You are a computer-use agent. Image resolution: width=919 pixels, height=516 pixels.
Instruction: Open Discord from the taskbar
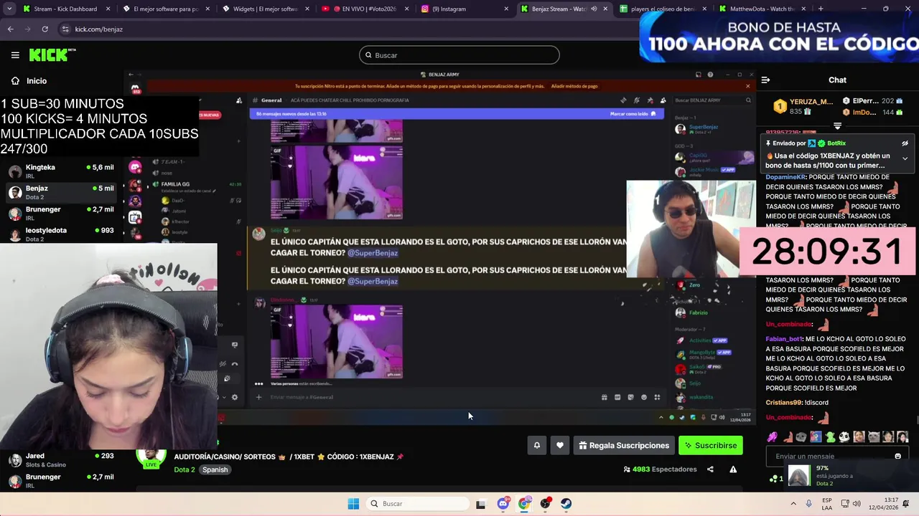click(x=503, y=504)
